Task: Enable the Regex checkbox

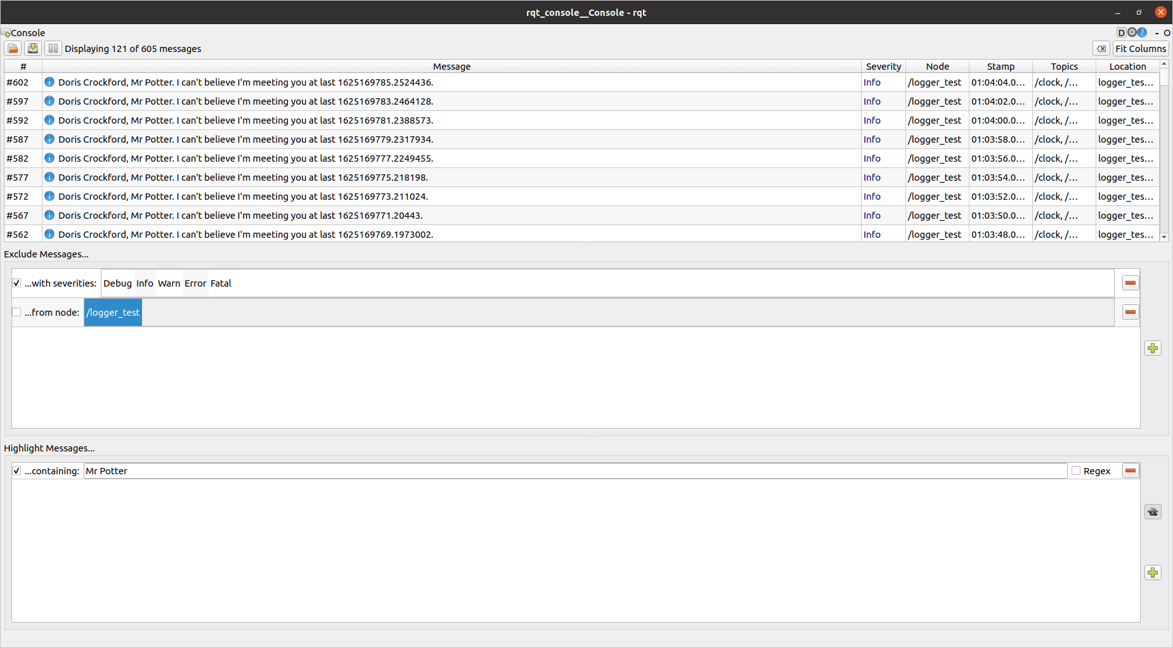Action: click(x=1076, y=471)
